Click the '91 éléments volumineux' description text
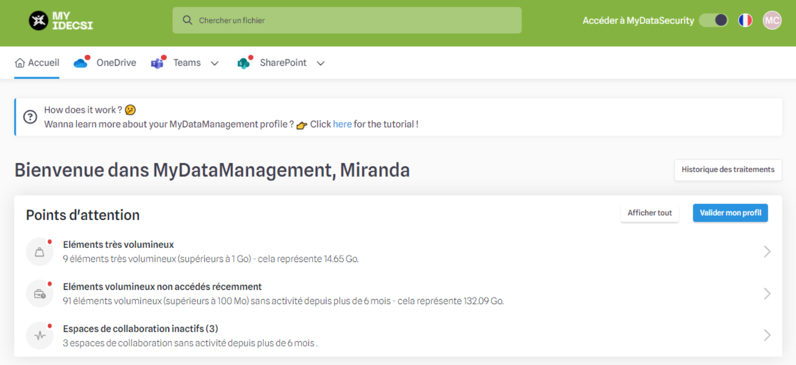The image size is (796, 365). (x=283, y=301)
